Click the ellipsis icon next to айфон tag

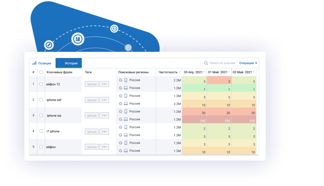click(104, 146)
